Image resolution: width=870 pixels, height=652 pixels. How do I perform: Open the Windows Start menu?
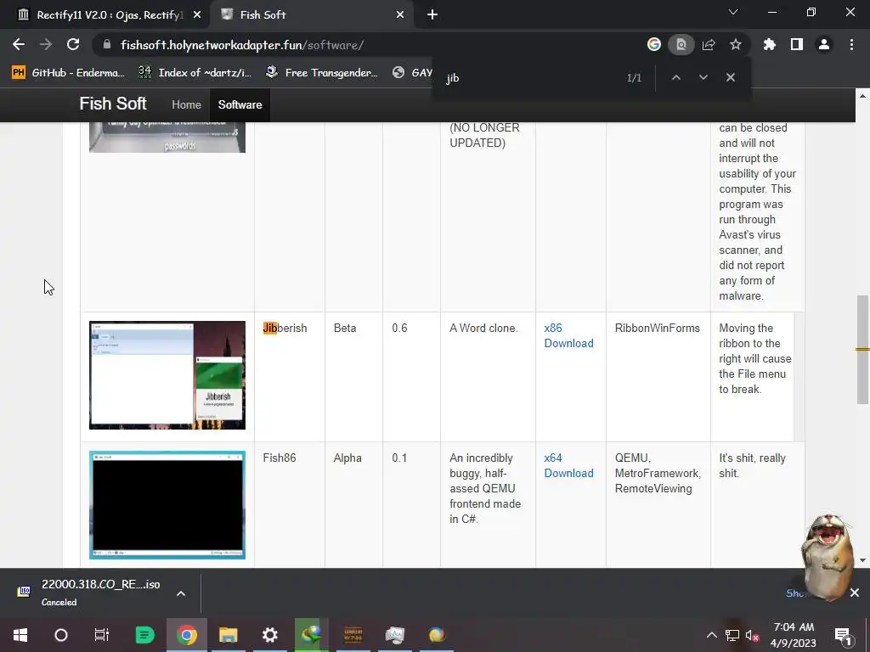(x=20, y=635)
